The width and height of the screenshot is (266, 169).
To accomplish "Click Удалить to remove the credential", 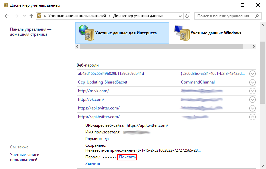I will (x=93, y=163).
